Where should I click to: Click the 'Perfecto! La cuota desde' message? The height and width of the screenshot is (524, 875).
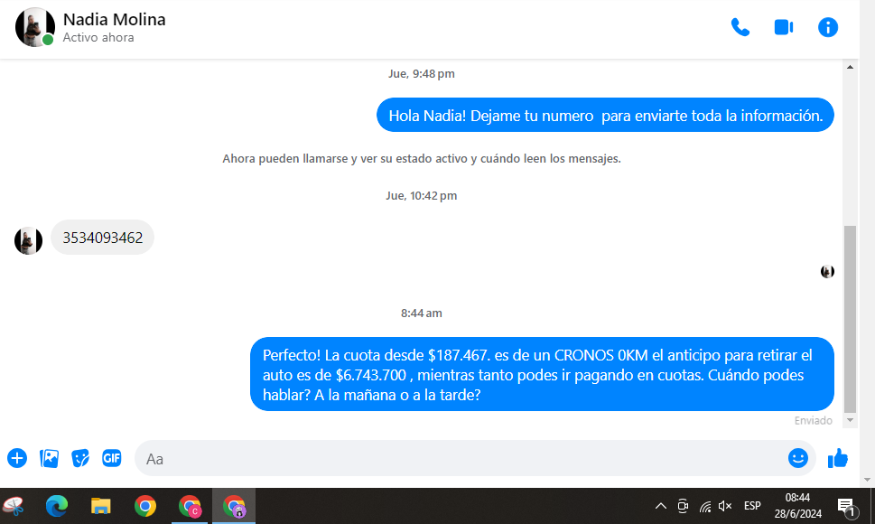click(542, 374)
